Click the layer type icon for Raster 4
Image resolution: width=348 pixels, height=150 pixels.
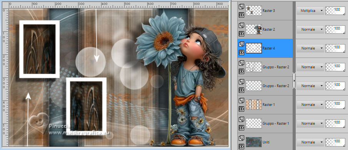(x=241, y=45)
